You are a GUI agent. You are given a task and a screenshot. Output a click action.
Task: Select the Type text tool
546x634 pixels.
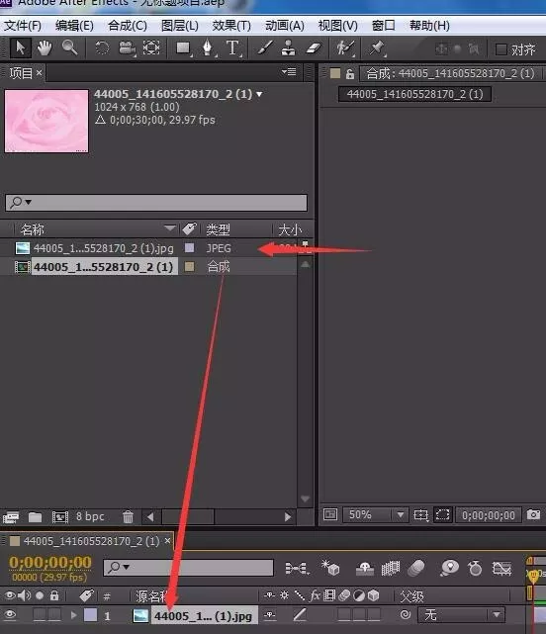point(233,48)
